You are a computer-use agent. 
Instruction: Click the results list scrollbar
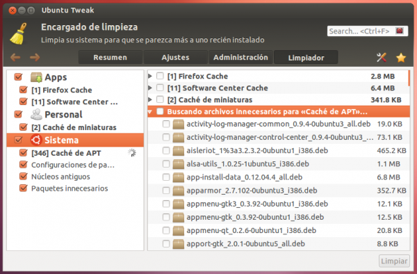(x=409, y=78)
